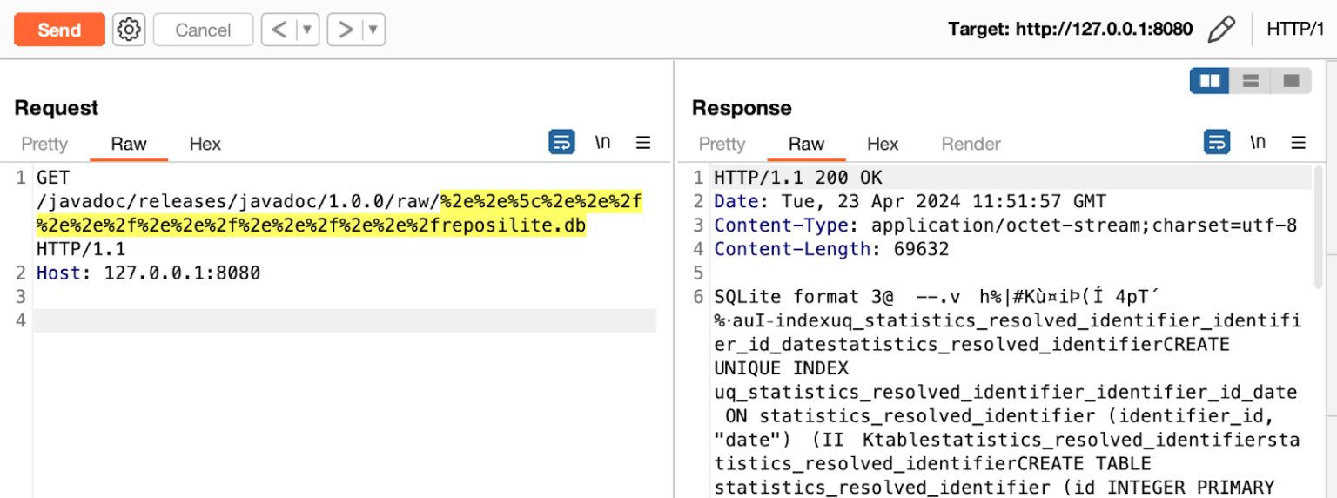
Task: Toggle word wrap in Request panel
Action: [561, 142]
